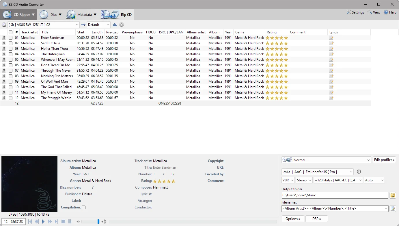The width and height of the screenshot is (399, 226).
Task: Open the Normal profile dropdown
Action: tap(327, 160)
